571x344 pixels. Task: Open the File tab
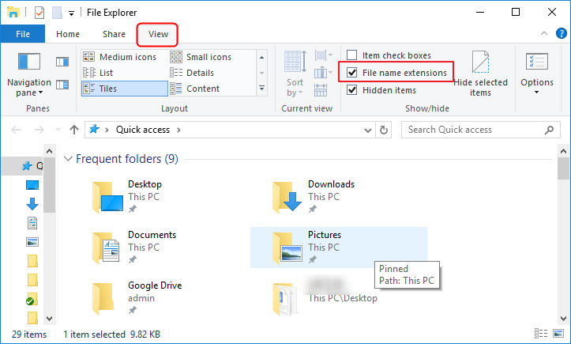point(23,34)
